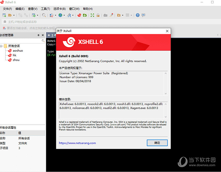221x172 pixels.
Task: Close the session manager panel
Action: [43, 35]
